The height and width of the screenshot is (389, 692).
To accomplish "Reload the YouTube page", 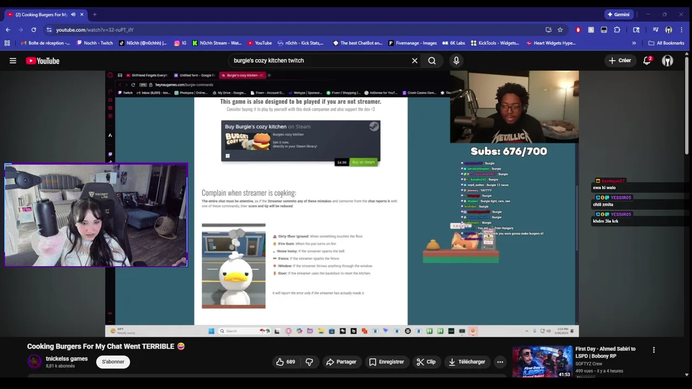I will 34,30.
